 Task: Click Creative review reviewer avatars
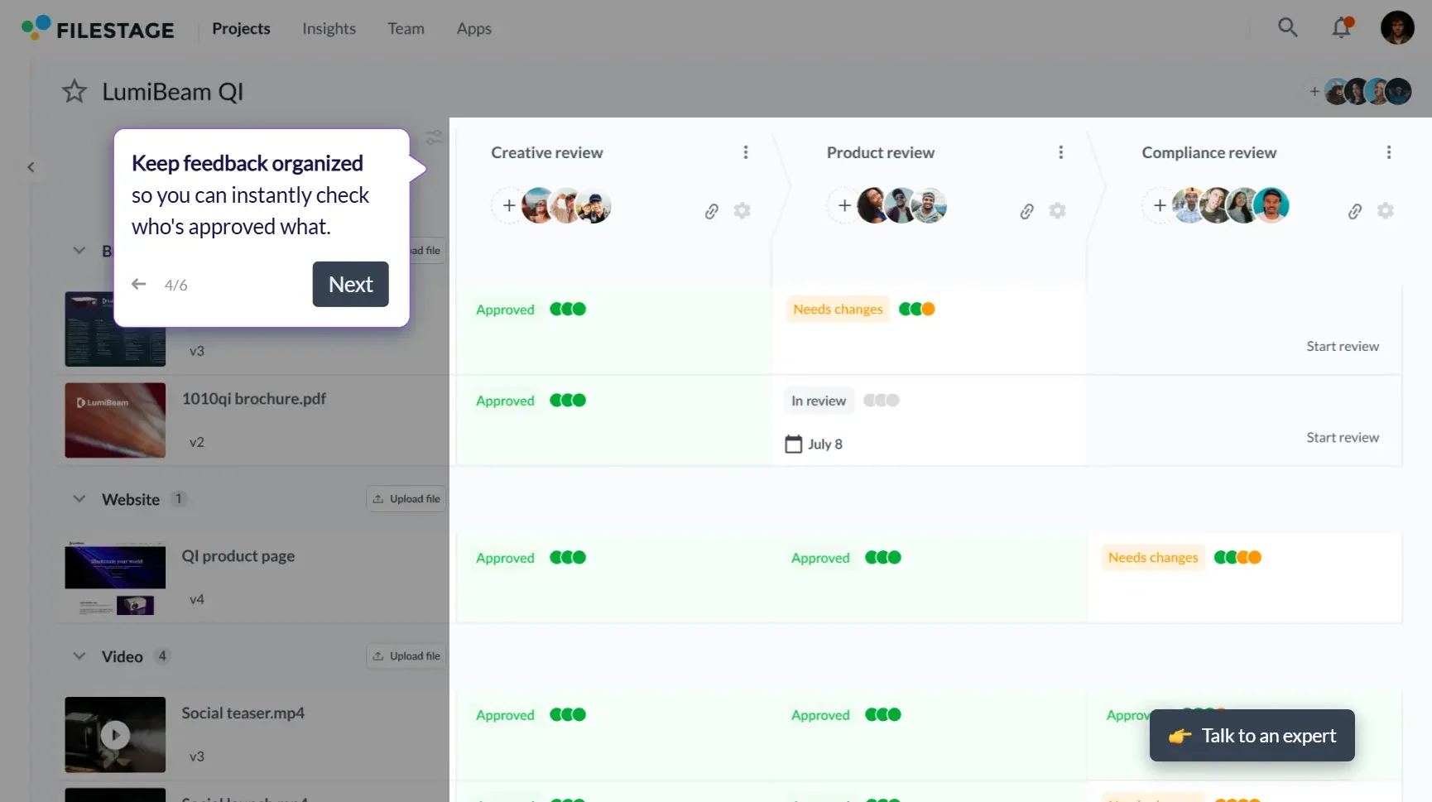[567, 205]
